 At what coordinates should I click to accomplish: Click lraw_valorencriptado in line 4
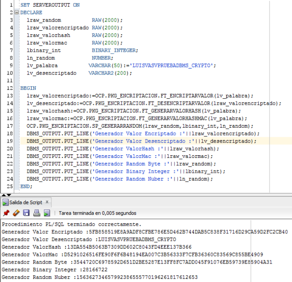click(x=58, y=28)
